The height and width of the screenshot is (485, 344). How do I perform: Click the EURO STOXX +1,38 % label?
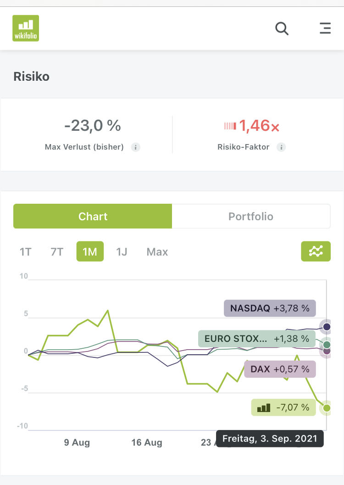point(257,339)
